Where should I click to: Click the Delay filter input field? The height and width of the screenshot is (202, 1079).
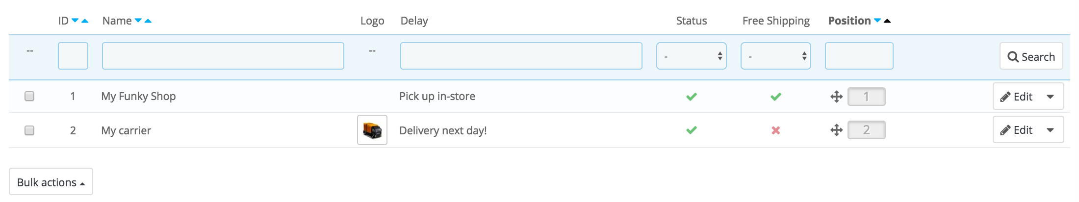click(x=521, y=56)
